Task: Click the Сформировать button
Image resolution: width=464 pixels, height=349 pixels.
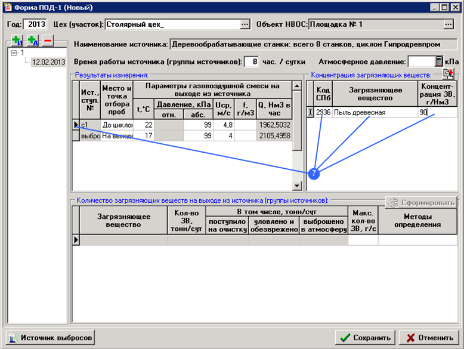Action: (x=422, y=203)
